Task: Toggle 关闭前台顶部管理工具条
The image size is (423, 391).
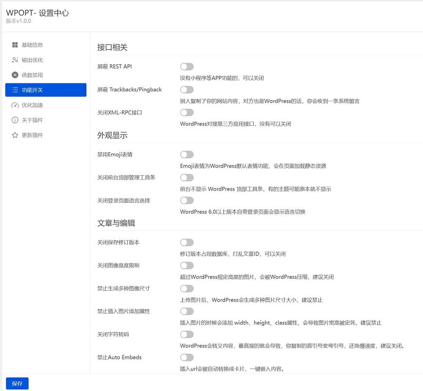Action: (187, 177)
